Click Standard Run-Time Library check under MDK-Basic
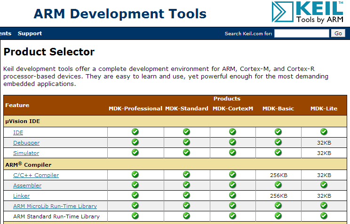Viewport: 350px width, 224px height. pos(278,216)
